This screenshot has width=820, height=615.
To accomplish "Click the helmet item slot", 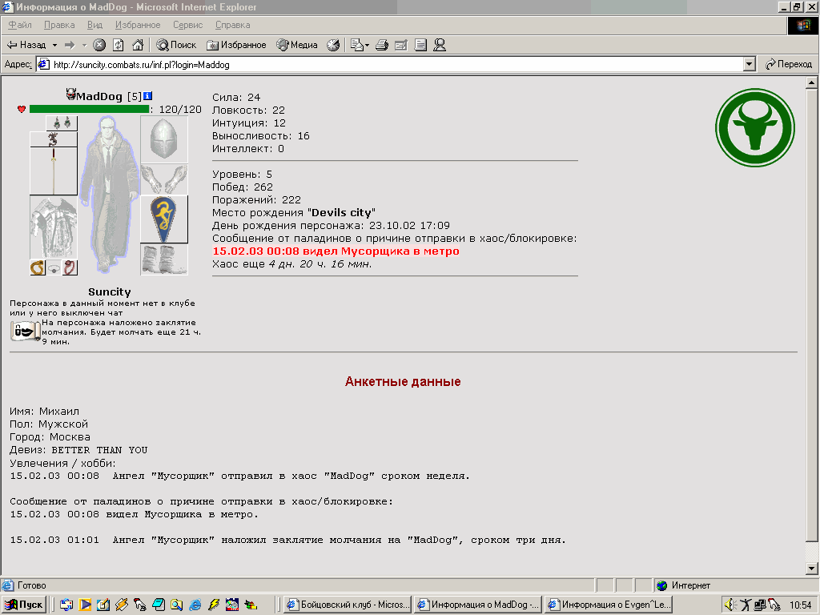I will point(164,139).
